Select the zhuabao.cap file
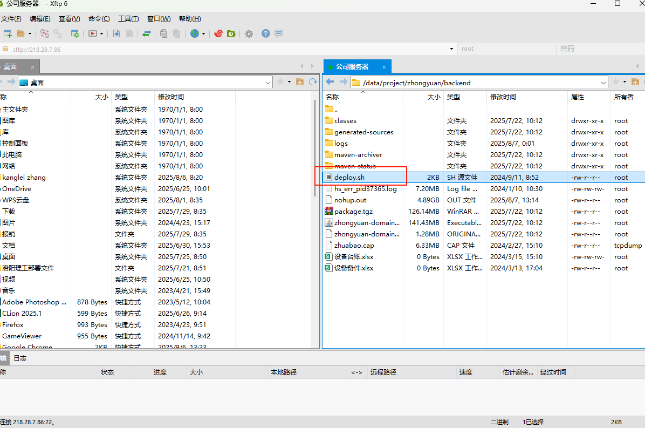The width and height of the screenshot is (645, 428). tap(354, 245)
